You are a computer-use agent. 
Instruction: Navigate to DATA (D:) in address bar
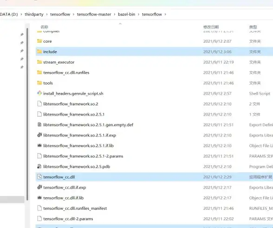coord(9,14)
